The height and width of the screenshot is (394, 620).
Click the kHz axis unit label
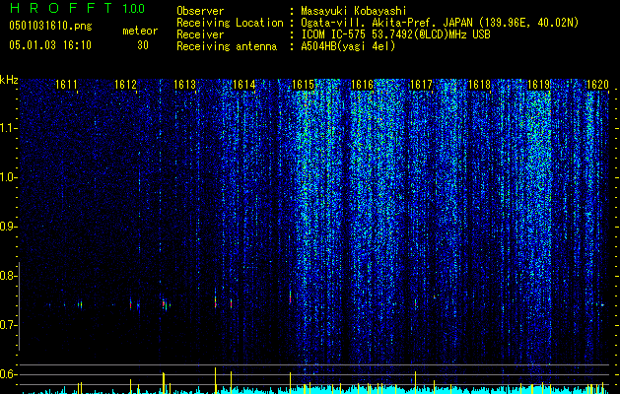point(9,80)
